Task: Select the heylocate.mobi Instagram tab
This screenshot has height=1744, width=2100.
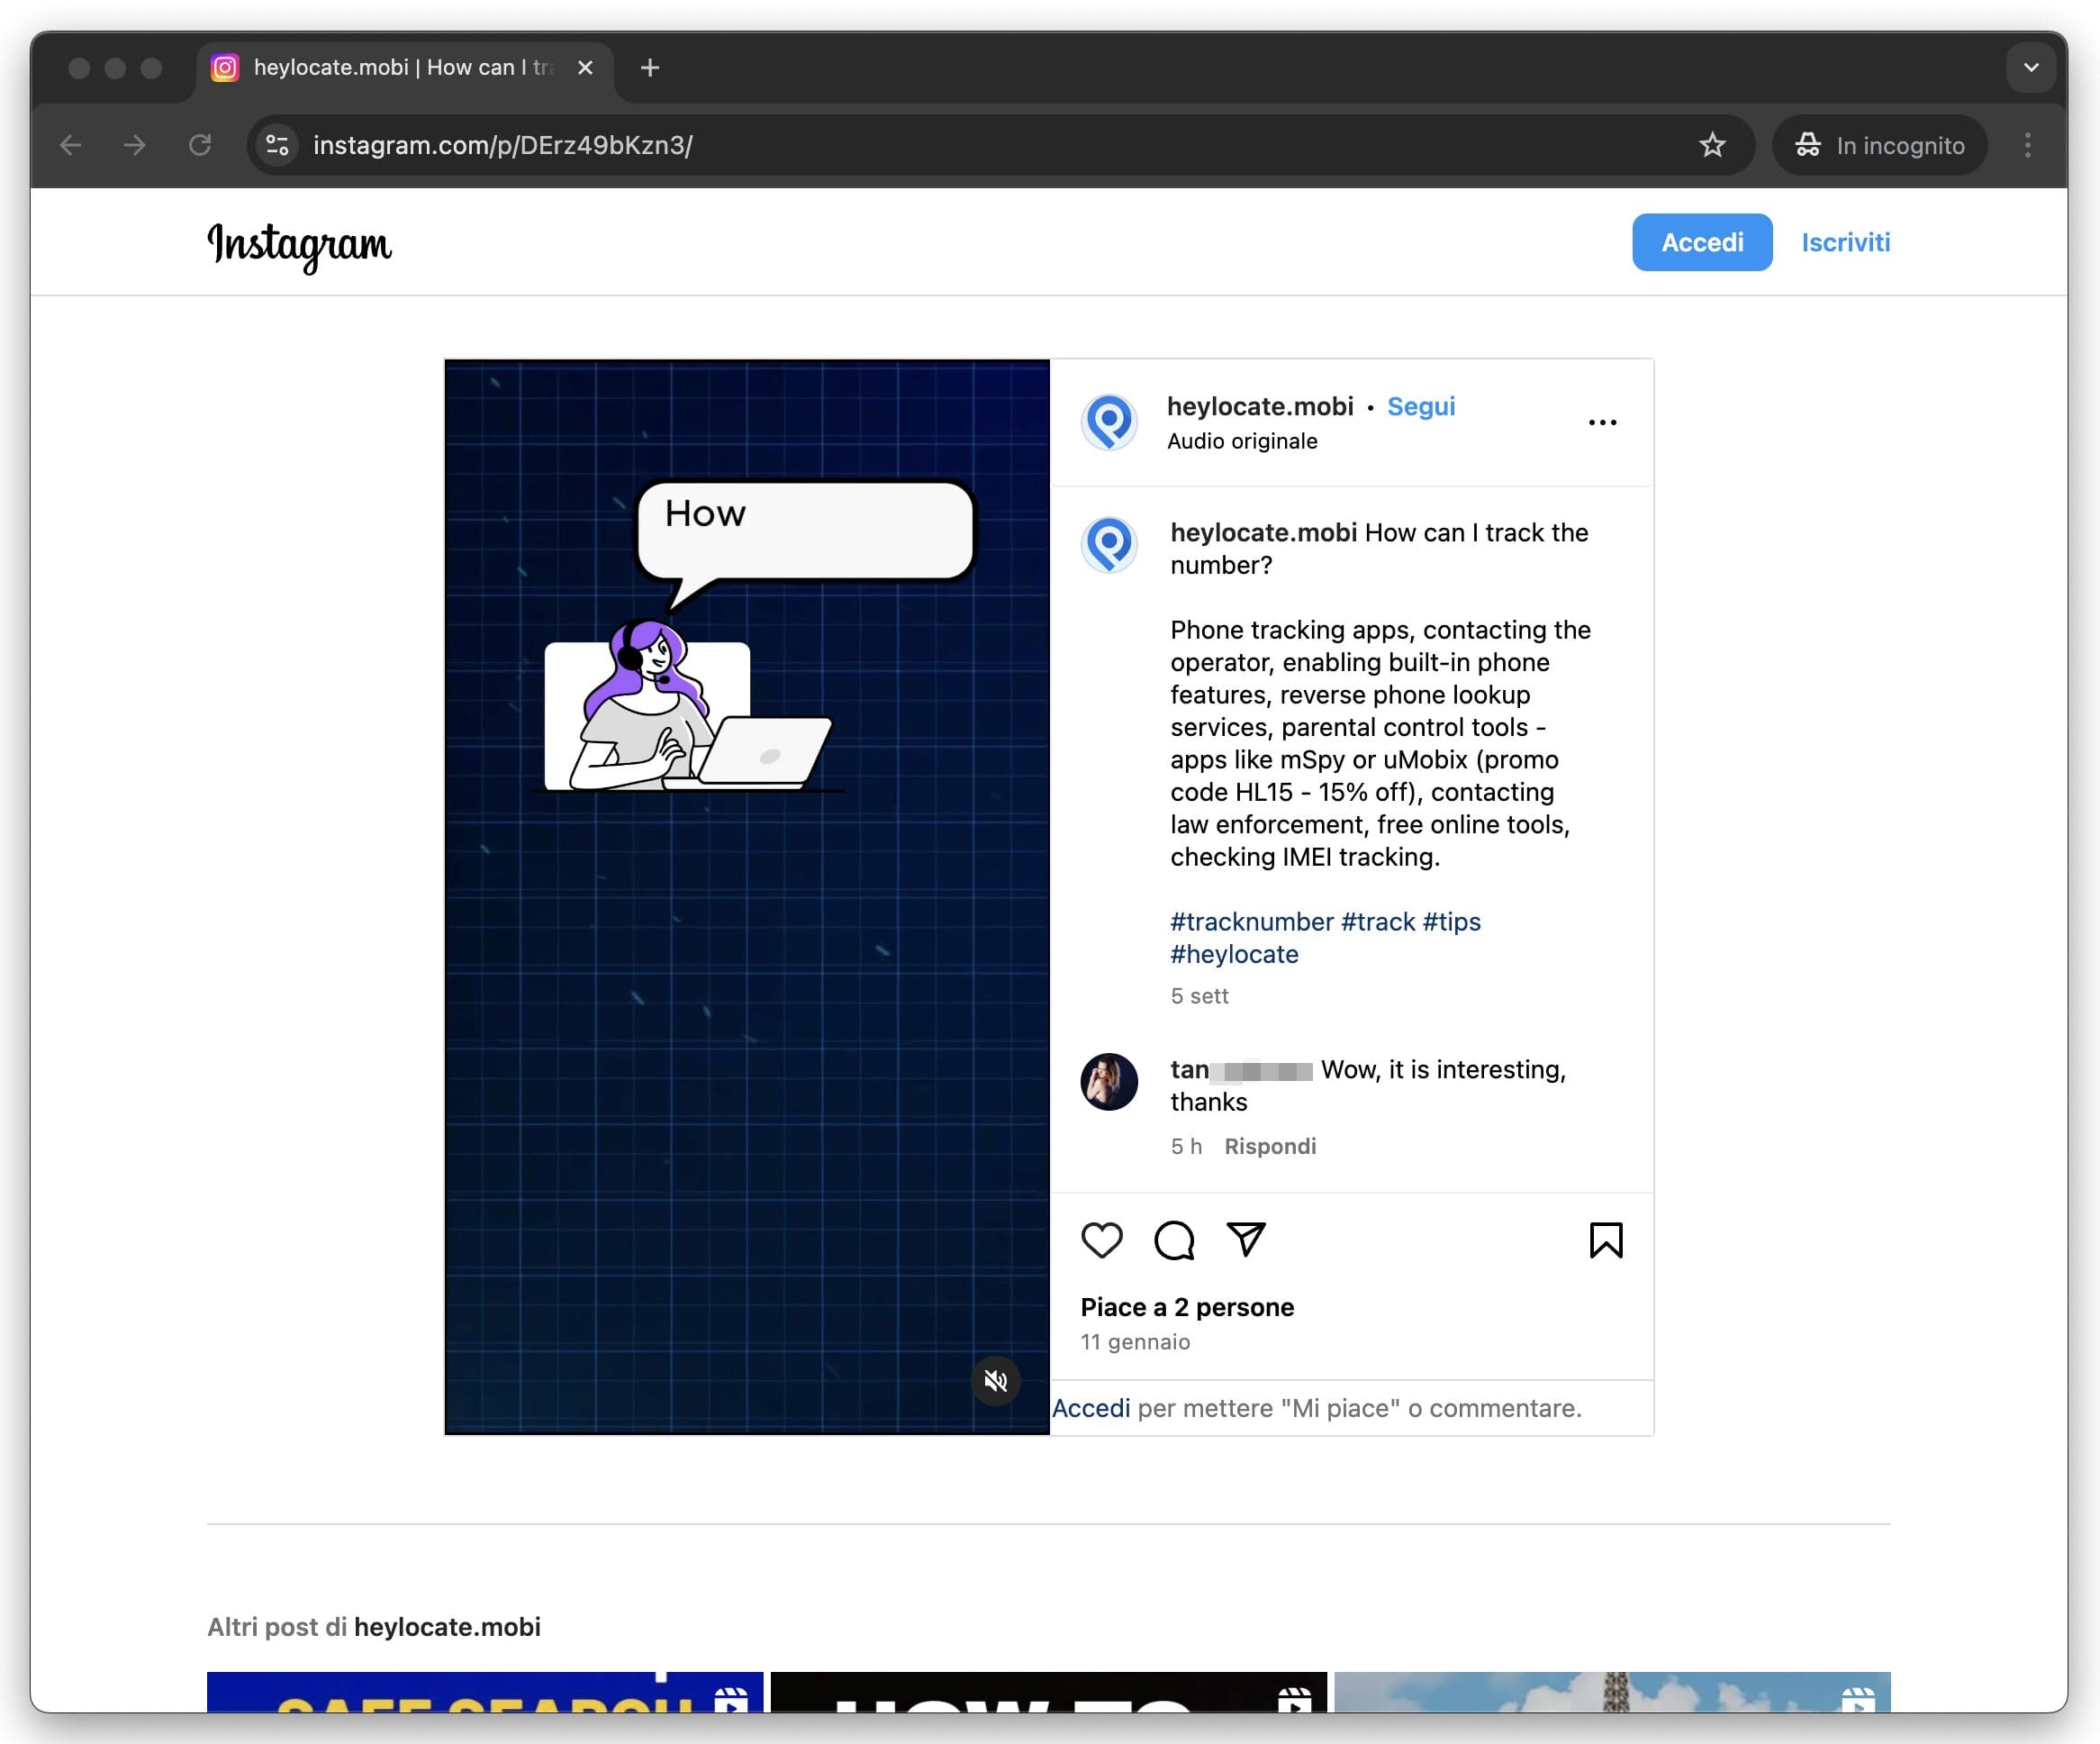Action: point(405,67)
